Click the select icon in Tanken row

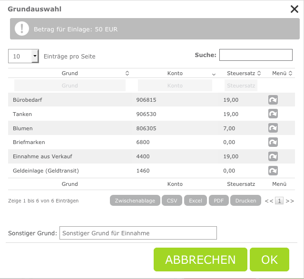[x=273, y=114]
